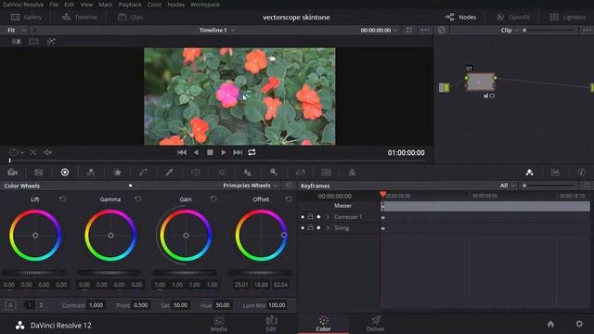Toggle auto-keyframe diamond for Corrector 1

318,217
